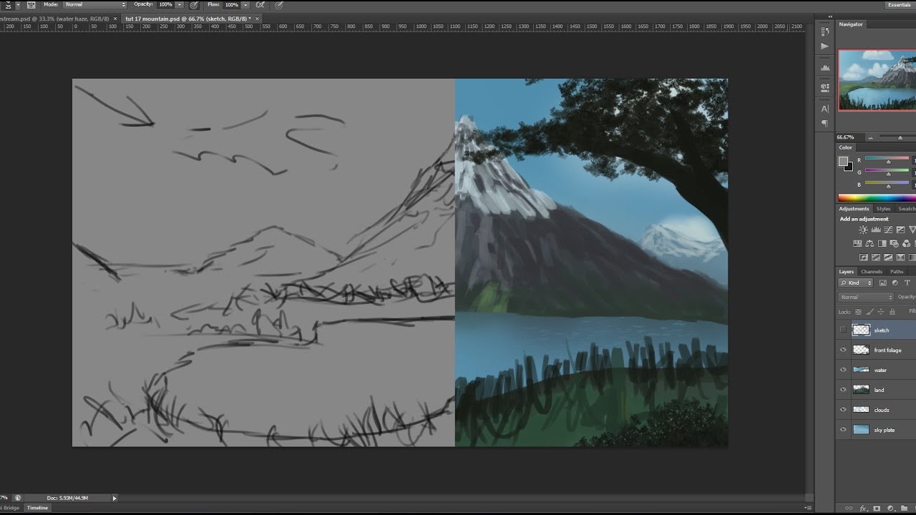
Task: Hide the land layer
Action: pyautogui.click(x=843, y=390)
